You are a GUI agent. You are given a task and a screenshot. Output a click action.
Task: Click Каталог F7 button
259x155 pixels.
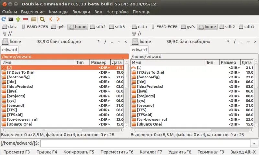coord(151,152)
